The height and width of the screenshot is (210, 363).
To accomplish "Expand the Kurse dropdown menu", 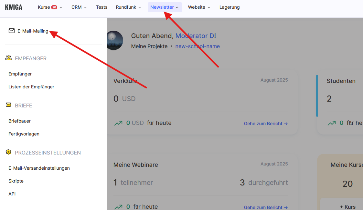I will (50, 7).
